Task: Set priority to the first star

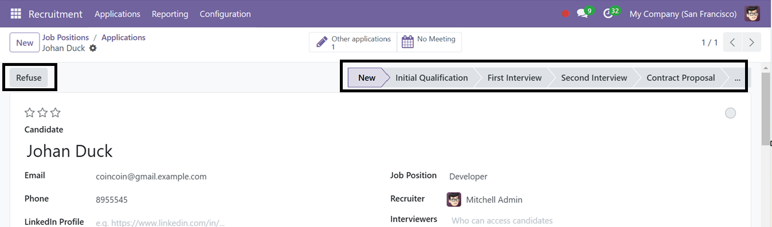Action: [x=29, y=112]
